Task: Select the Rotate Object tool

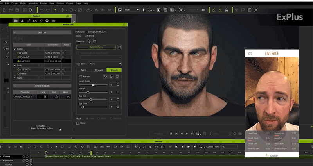Action: [x=71, y=10]
